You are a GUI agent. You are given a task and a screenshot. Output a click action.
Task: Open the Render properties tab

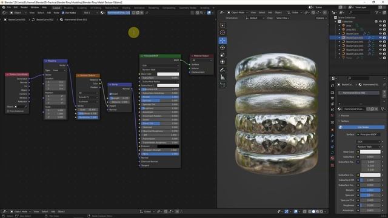tap(332, 93)
